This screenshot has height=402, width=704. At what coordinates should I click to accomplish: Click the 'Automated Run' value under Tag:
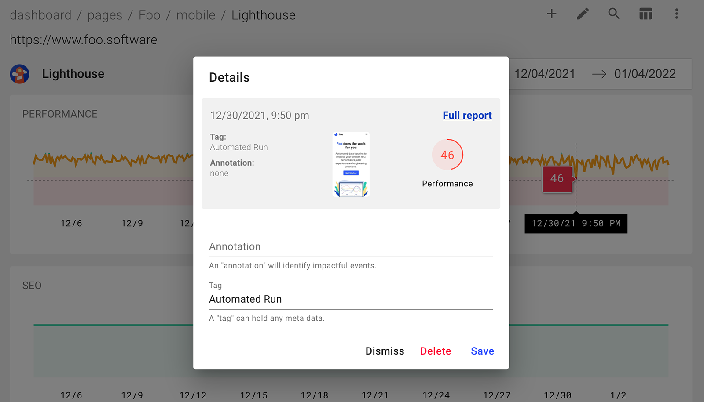click(239, 147)
